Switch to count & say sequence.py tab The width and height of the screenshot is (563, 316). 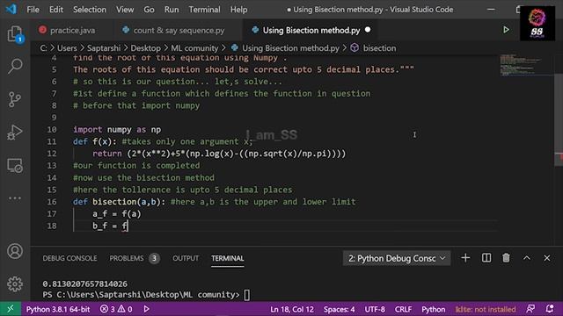pyautogui.click(x=179, y=31)
